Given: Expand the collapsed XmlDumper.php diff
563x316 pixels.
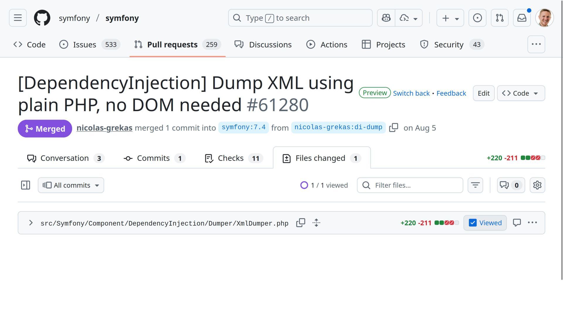Looking at the screenshot, I should (x=31, y=223).
